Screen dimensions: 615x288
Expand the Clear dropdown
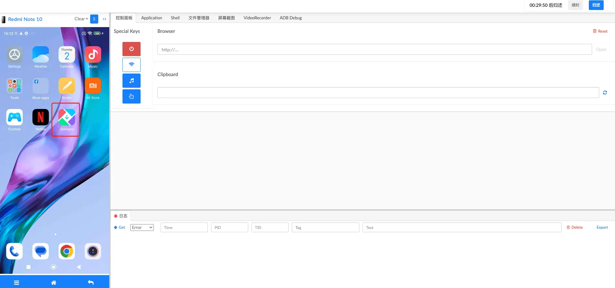pos(81,19)
